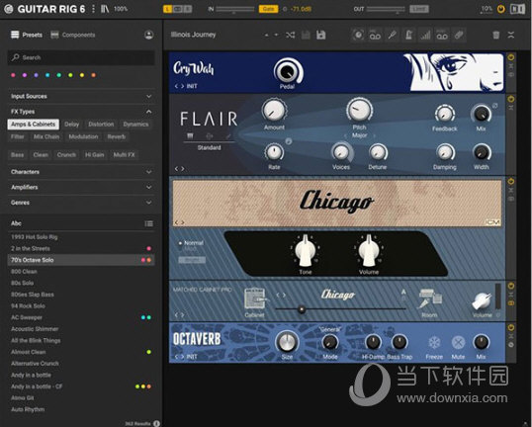Click the Room microphone icon
Screen dimensions: 532x427
coord(429,299)
